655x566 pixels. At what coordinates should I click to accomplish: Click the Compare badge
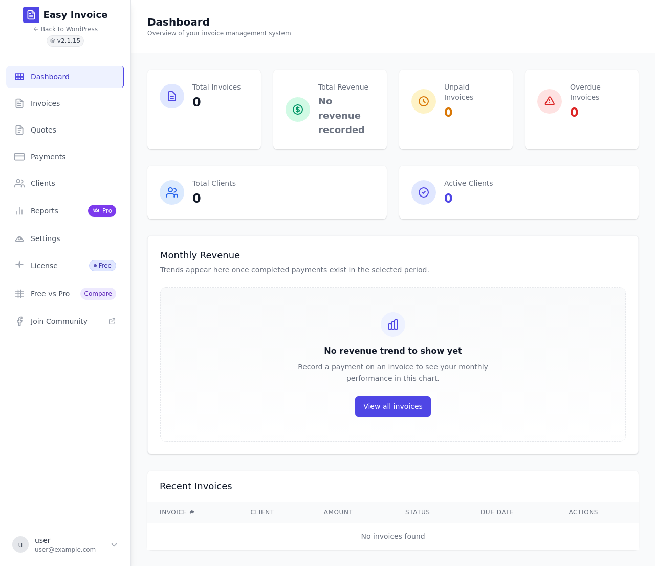[98, 294]
